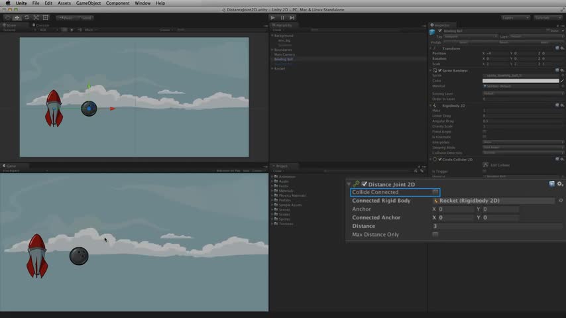Select the Rect transform tool
This screenshot has width=566, height=318.
[x=46, y=18]
